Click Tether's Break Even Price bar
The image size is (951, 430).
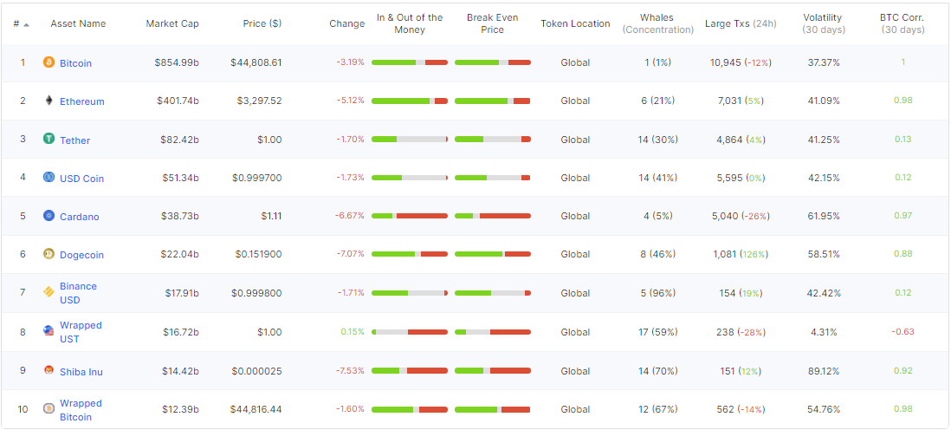pyautogui.click(x=493, y=140)
